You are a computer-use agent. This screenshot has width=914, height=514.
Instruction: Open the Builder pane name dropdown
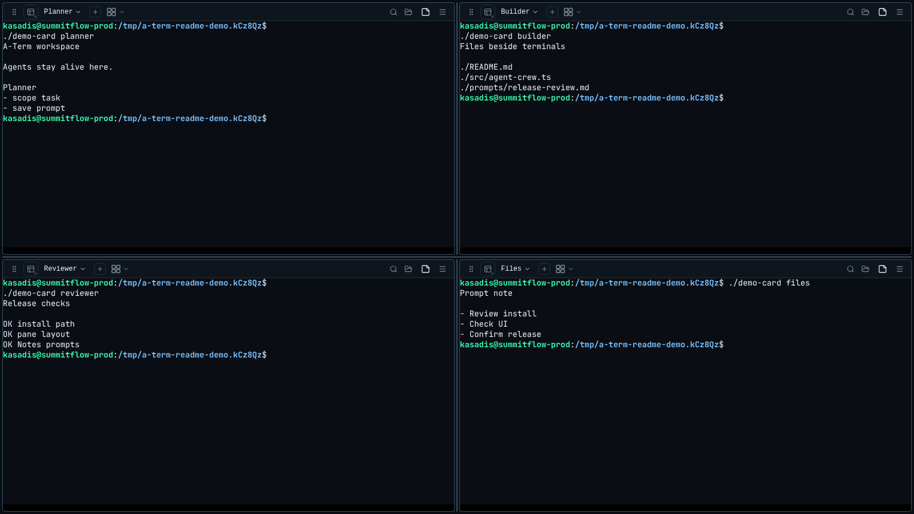click(x=519, y=12)
